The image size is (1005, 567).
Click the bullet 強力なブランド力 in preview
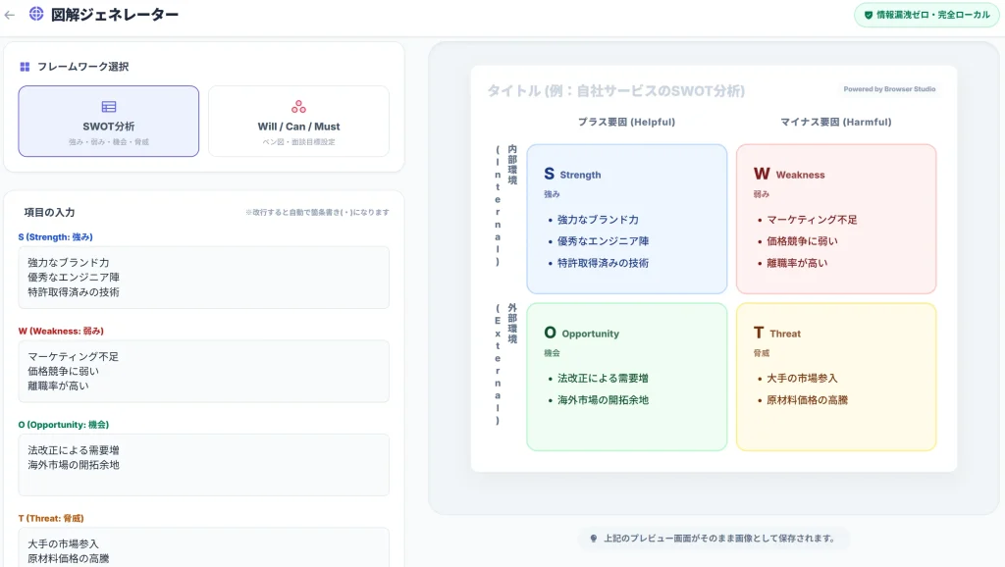[598, 220]
